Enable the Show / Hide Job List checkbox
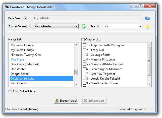162x118 pixels. [x=10, y=91]
